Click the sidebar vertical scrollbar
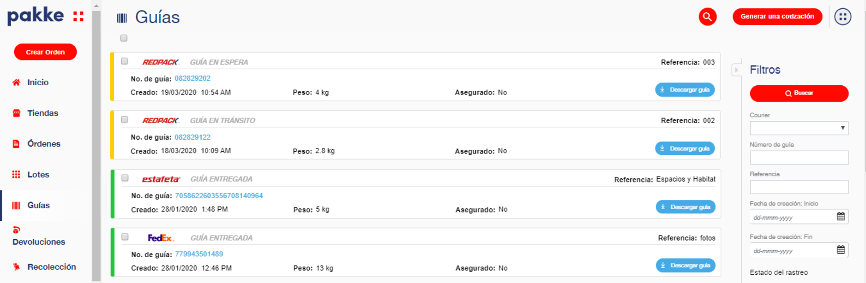Image resolution: width=866 pixels, height=283 pixels. click(x=96, y=143)
